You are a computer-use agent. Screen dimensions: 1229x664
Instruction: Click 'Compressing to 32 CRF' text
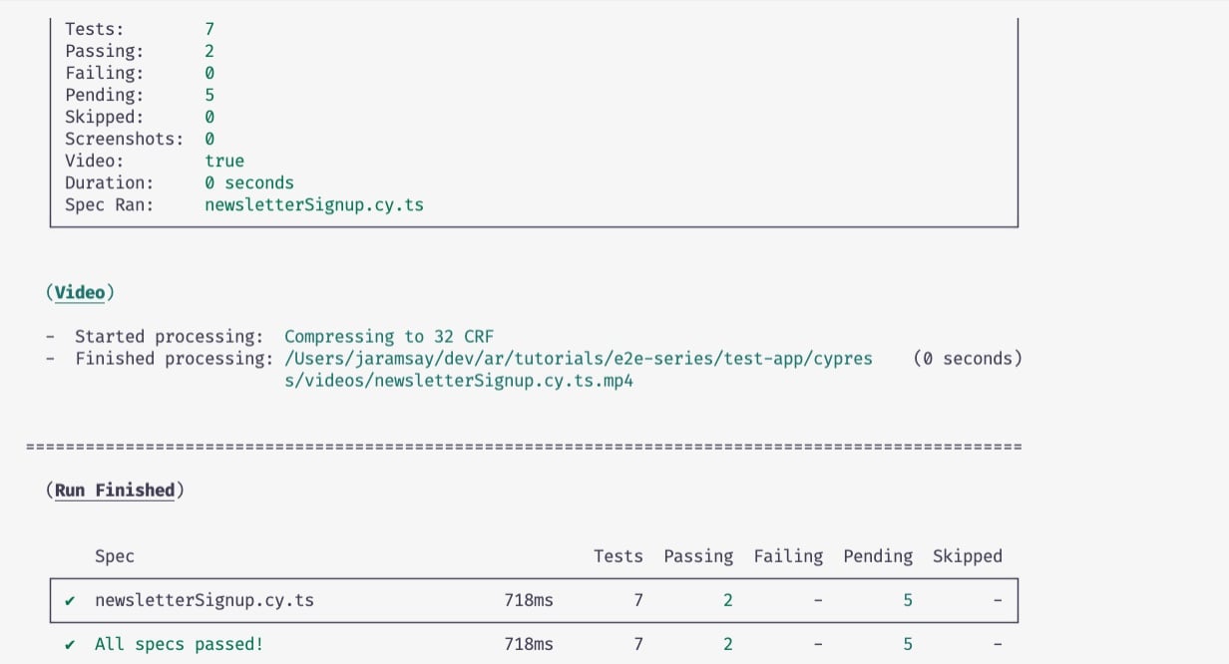389,336
